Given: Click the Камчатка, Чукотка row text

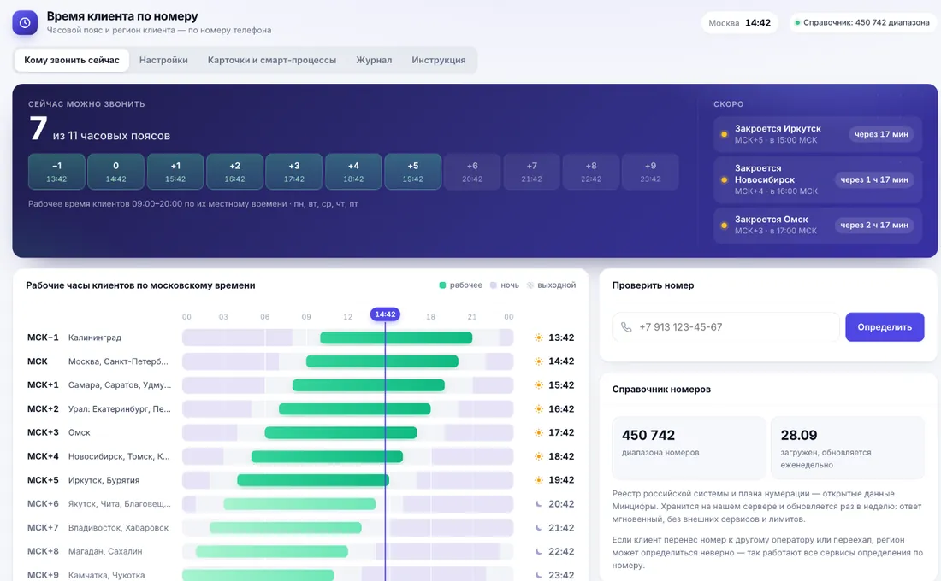Looking at the screenshot, I should click(106, 575).
